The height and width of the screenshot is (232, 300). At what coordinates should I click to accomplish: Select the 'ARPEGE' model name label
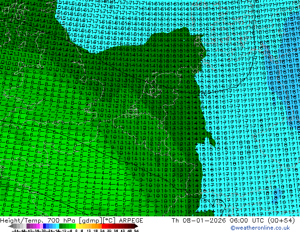131,221
